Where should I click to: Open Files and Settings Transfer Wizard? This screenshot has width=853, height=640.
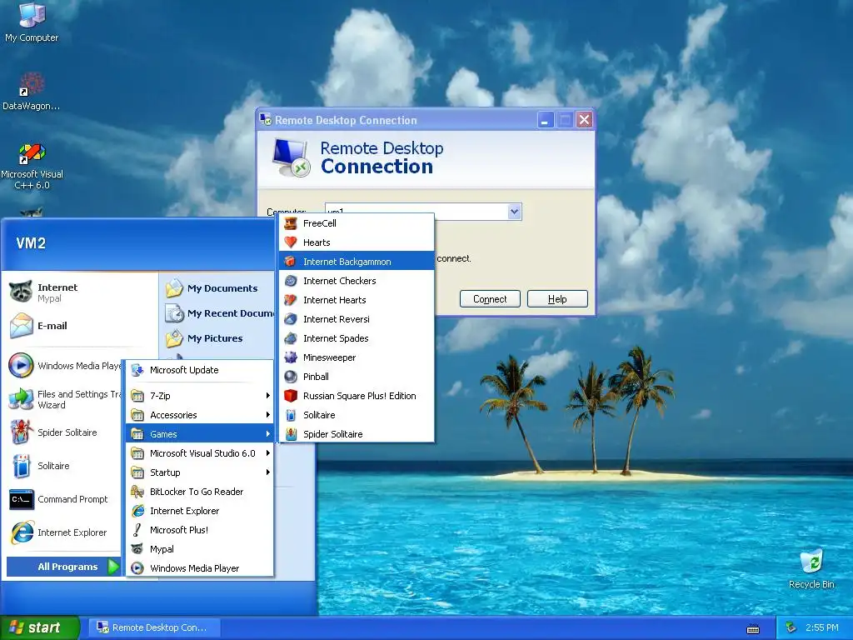point(65,399)
